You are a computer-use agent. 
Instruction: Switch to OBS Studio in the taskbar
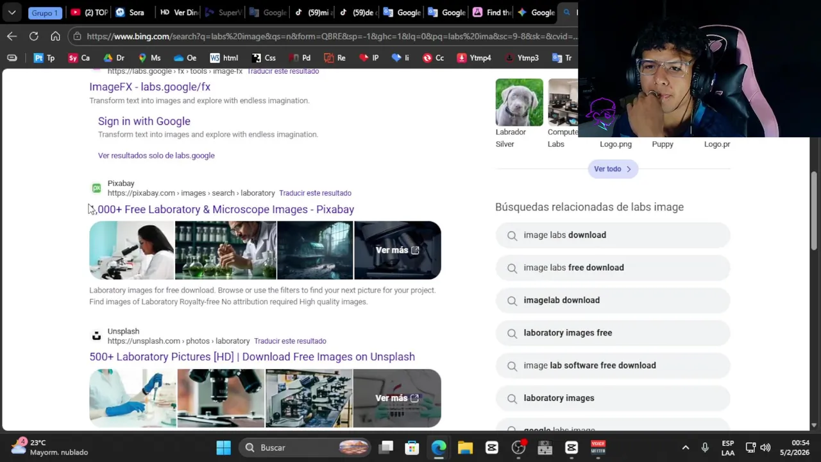tap(518, 447)
